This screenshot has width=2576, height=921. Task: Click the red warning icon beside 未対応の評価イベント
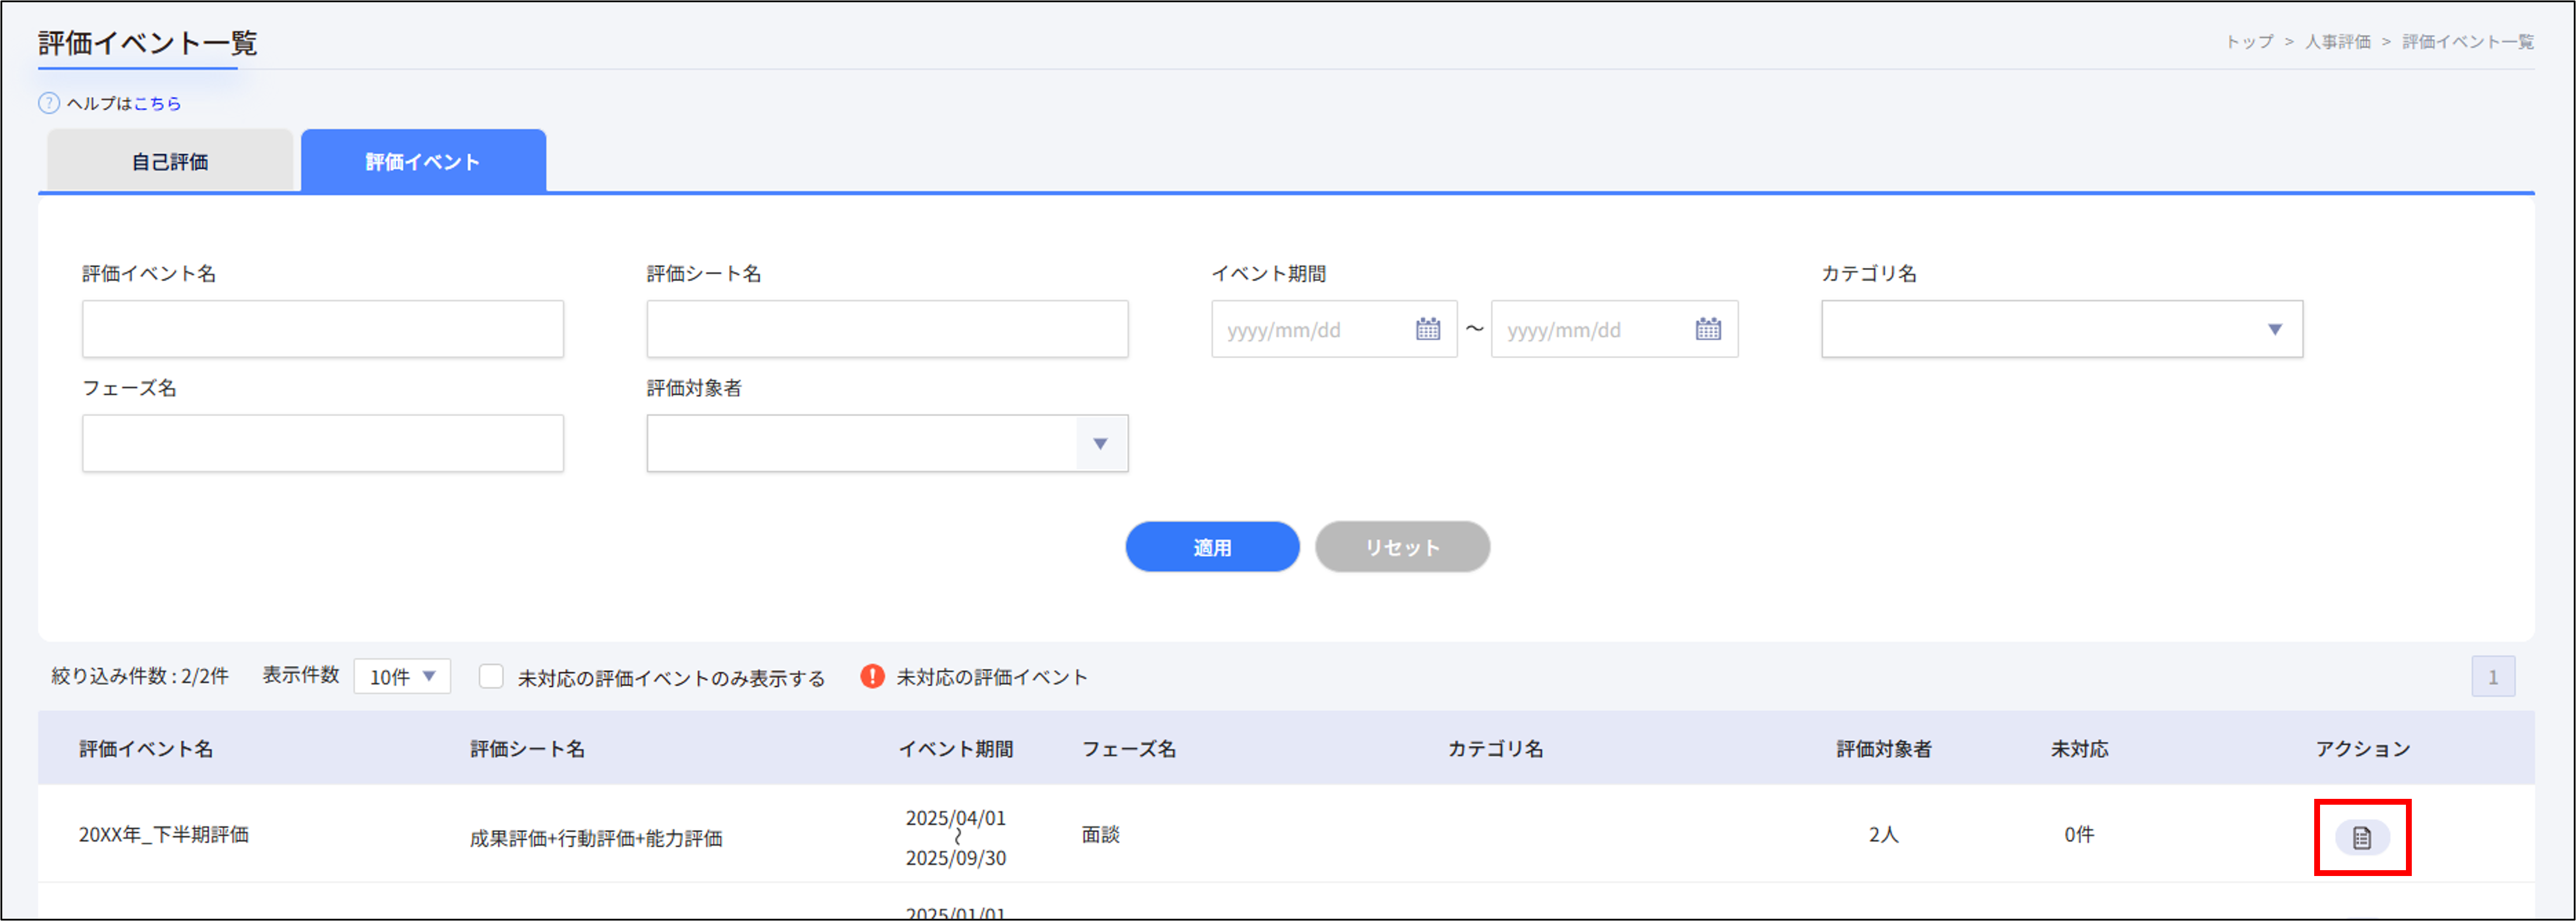coord(872,676)
